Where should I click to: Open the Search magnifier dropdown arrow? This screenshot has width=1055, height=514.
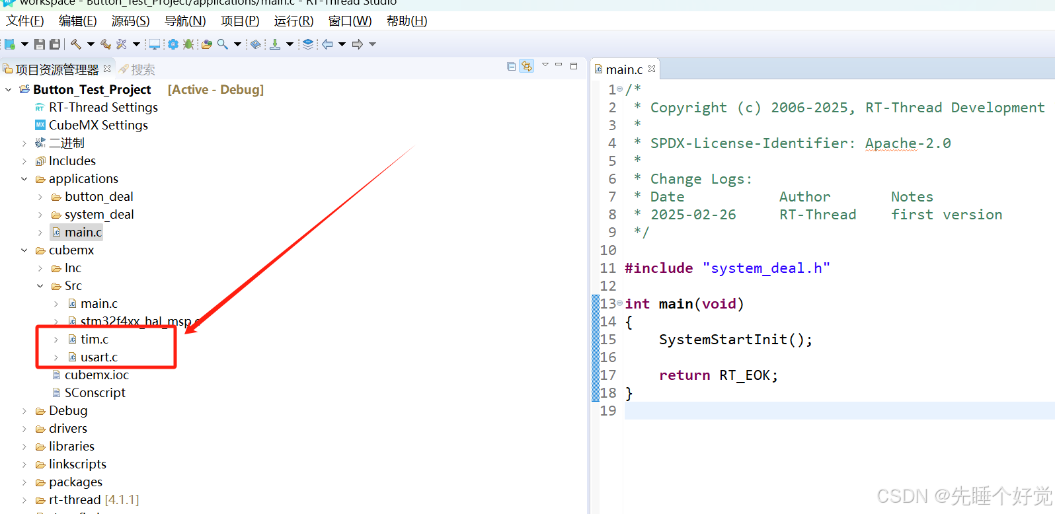tap(237, 44)
